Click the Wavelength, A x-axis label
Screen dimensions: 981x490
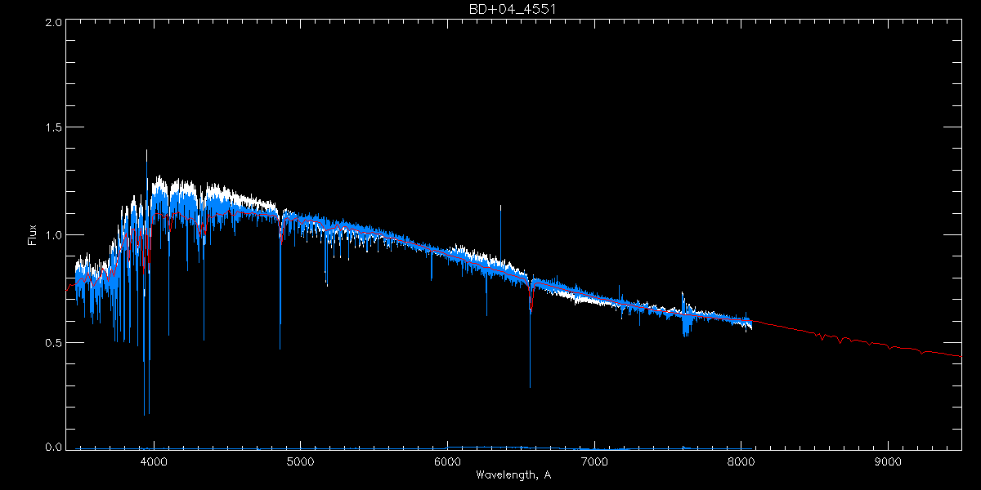coord(513,475)
